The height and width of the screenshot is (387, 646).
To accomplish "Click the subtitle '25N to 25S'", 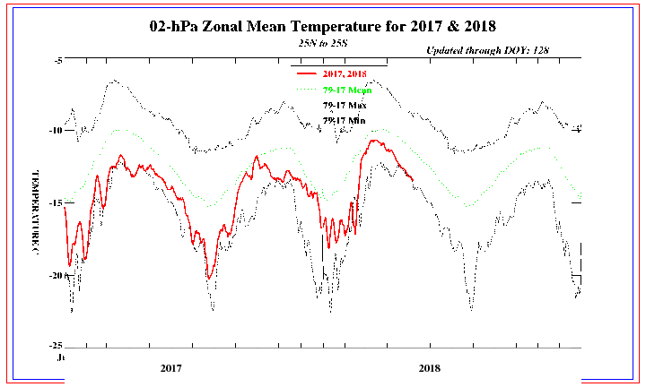I will click(323, 43).
